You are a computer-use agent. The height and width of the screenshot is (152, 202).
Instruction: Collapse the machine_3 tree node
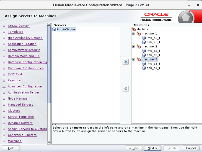[x=133, y=59]
